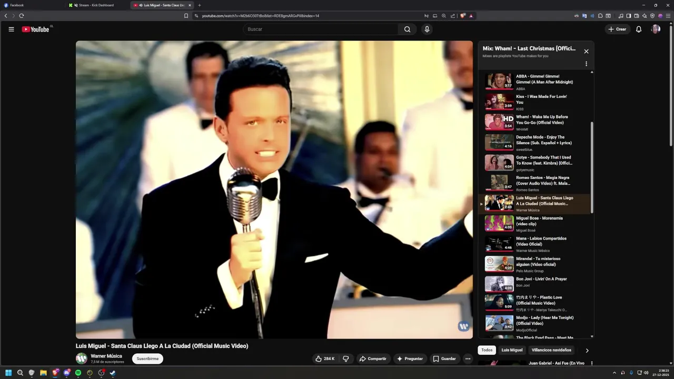Open the Brave Rewards triangle icon
674x379 pixels.
pos(471,16)
